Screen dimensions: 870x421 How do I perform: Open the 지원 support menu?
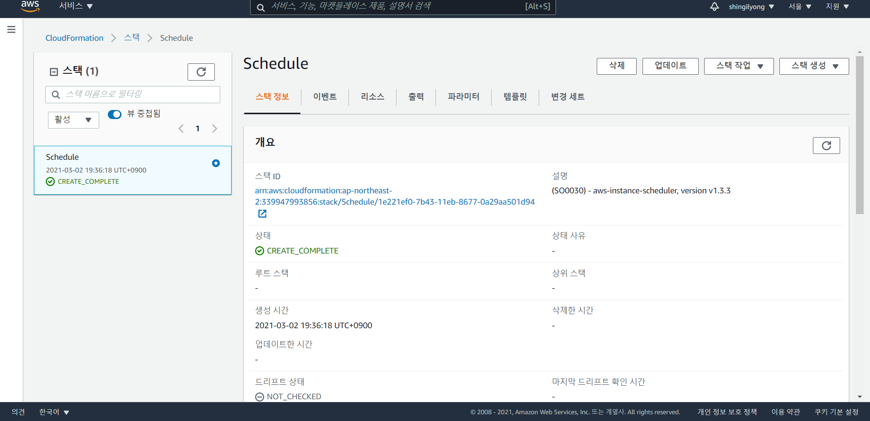(837, 6)
